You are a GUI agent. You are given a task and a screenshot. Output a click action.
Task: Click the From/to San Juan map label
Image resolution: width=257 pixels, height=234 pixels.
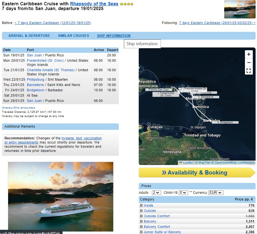tap(159, 90)
